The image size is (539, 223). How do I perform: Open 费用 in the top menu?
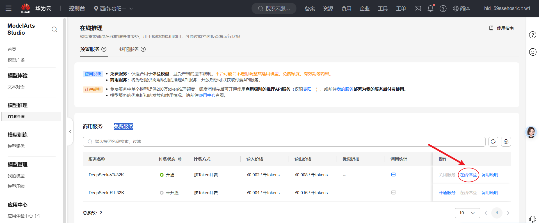pyautogui.click(x=346, y=9)
